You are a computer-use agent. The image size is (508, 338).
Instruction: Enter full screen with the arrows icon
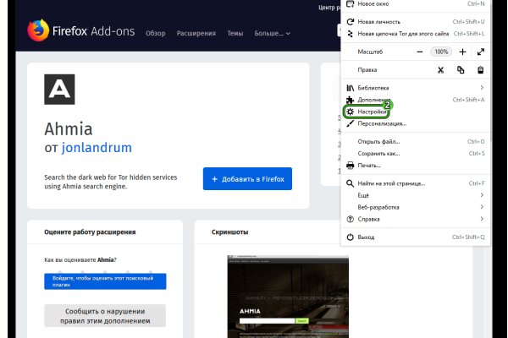[x=480, y=52]
